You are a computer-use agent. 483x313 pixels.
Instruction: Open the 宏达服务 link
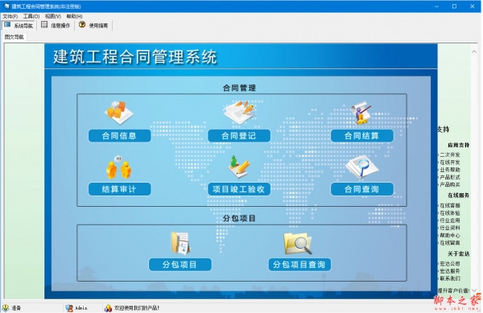tap(449, 271)
